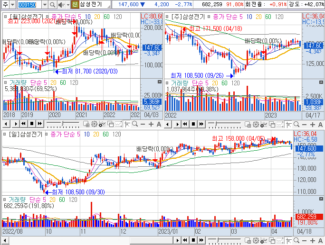The height and width of the screenshot is (245, 325).
Task: Open chart settings gear in weekly chart toolbar
Action: tap(256, 124)
